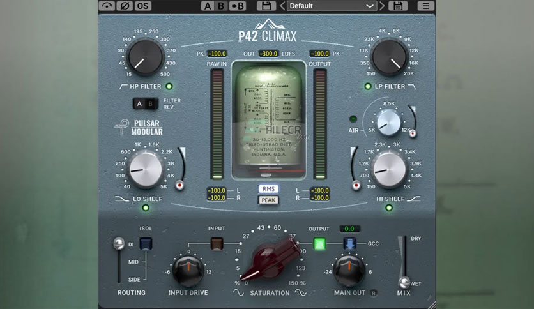Viewport: 534px width, 309px height.
Task: Toggle the HP FILTER green LED
Action: [x=169, y=86]
